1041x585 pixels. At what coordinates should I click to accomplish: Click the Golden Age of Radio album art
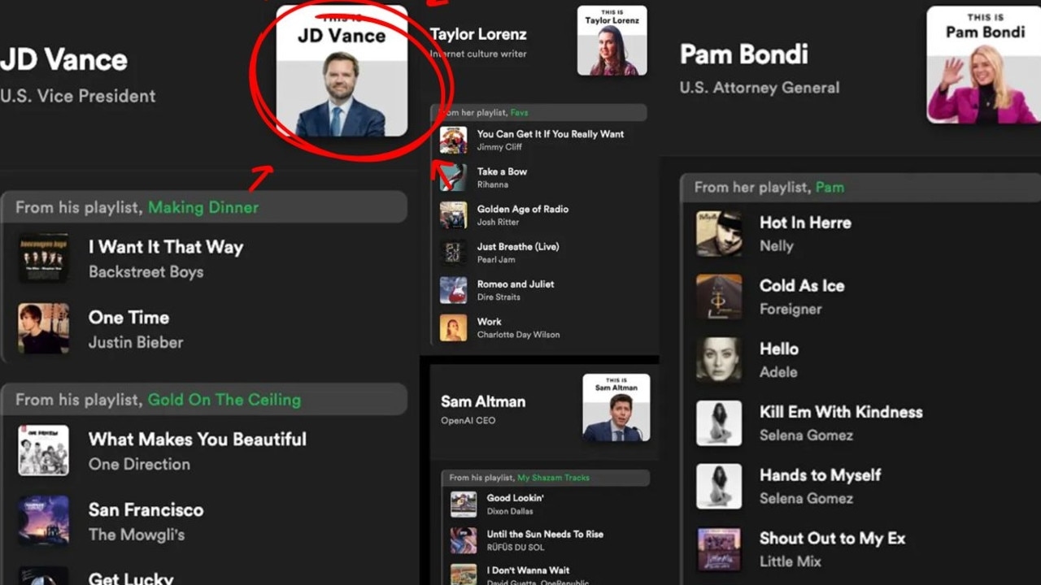(x=454, y=214)
